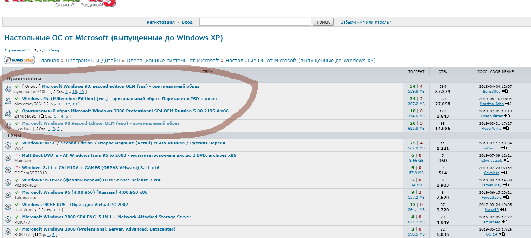Open page 13 of Windows Me topic
Image resolution: width=531 pixels, height=238 pixels.
(x=75, y=104)
